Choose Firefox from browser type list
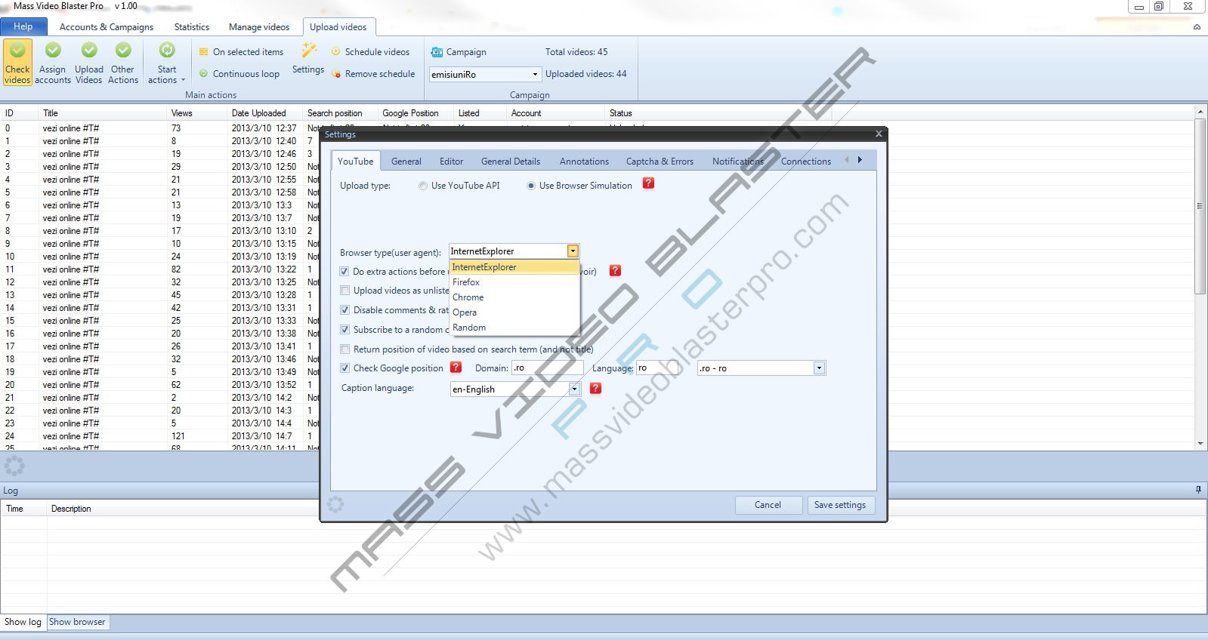The height and width of the screenshot is (640, 1208). point(514,282)
